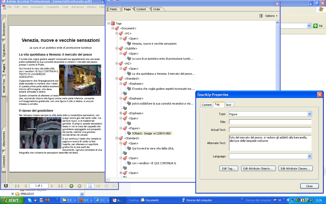This screenshot has width=326, height=204.
Task: Select the <H2> tag icon
Action: coord(121,63)
